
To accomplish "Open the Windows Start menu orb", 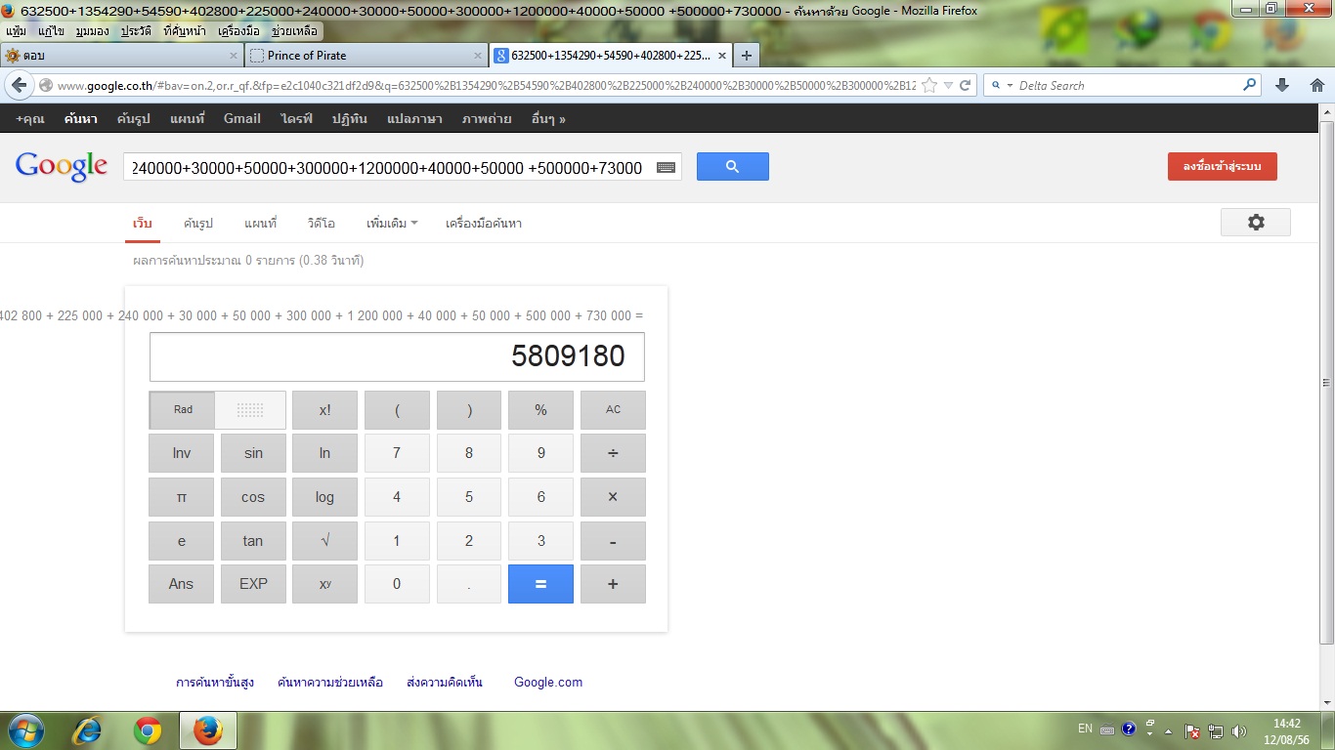I will click(x=24, y=730).
